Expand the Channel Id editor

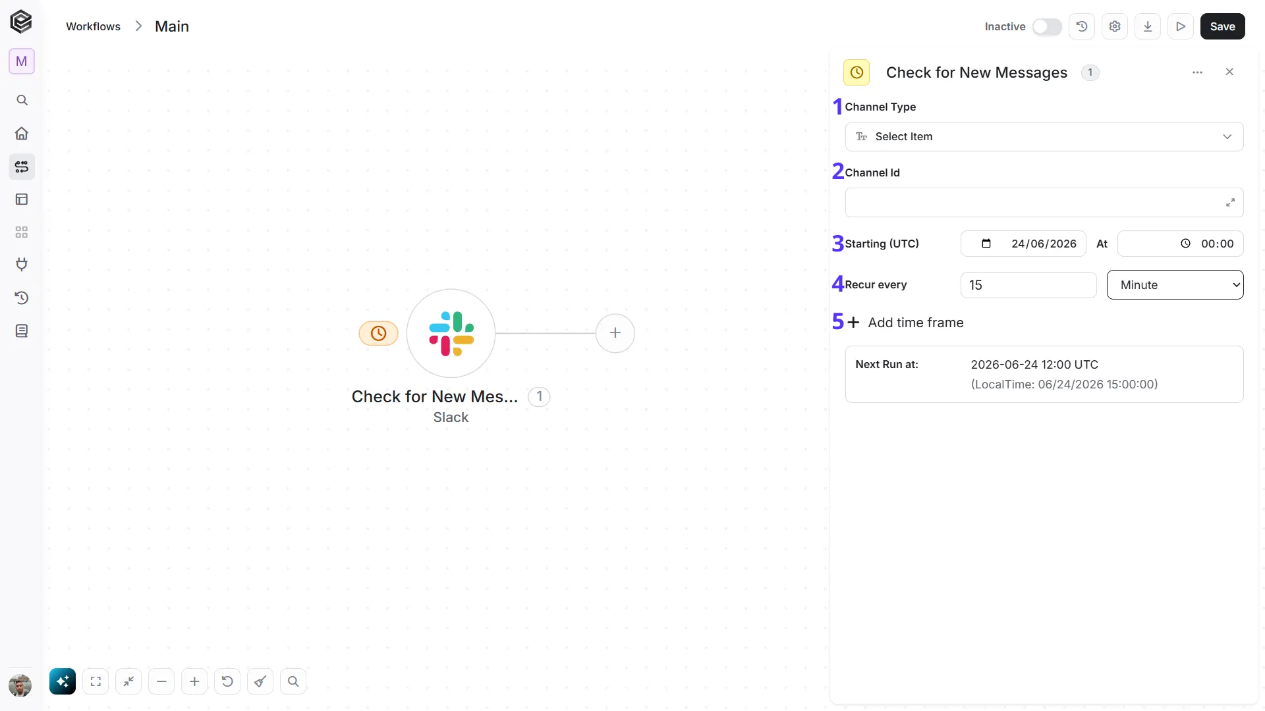coord(1230,203)
